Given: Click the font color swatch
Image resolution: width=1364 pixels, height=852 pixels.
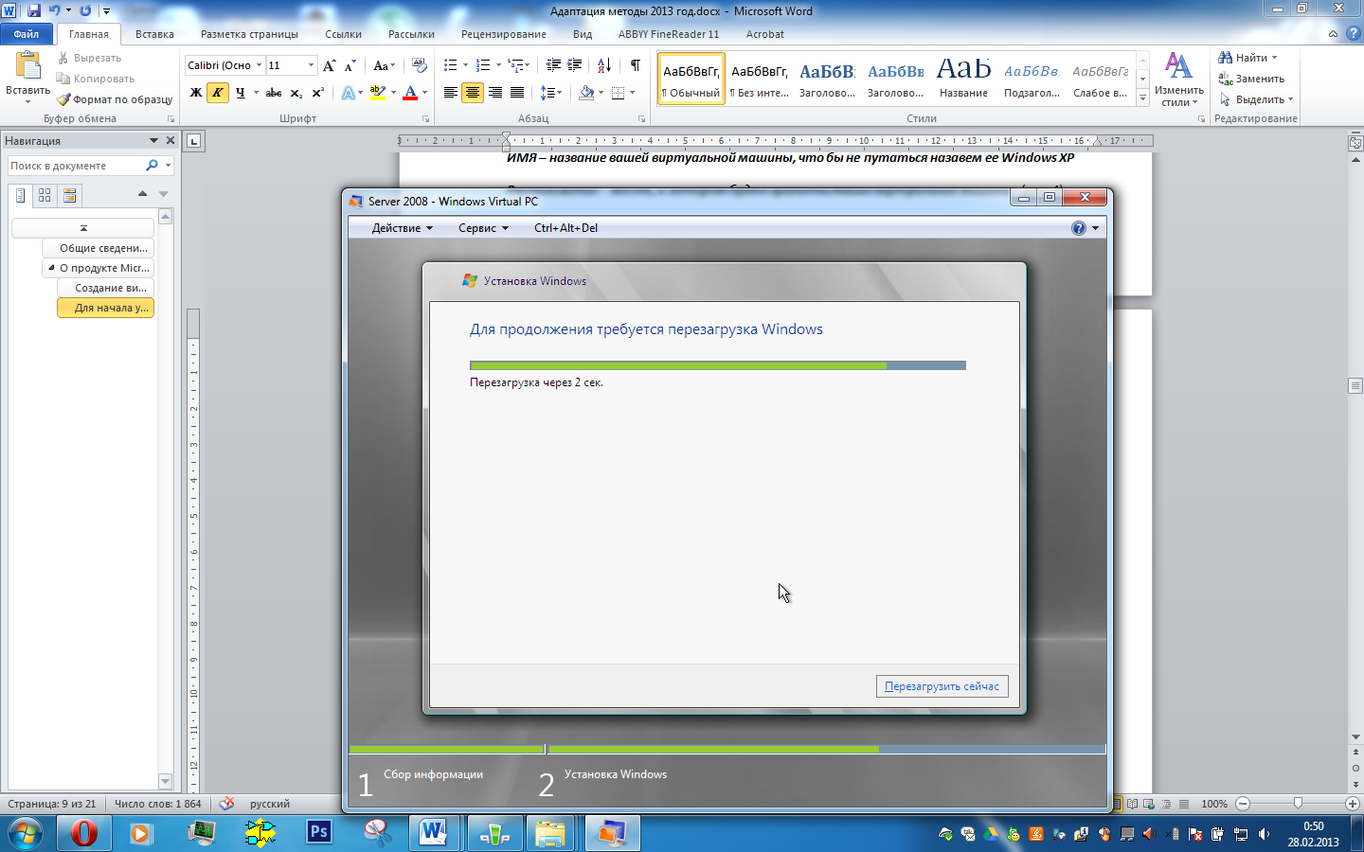Looking at the screenshot, I should click(410, 93).
